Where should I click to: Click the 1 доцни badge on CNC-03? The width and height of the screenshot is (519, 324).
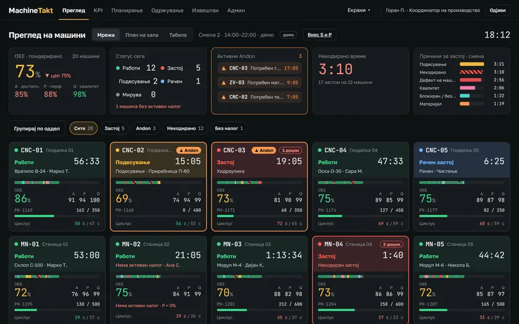pyautogui.click(x=290, y=151)
